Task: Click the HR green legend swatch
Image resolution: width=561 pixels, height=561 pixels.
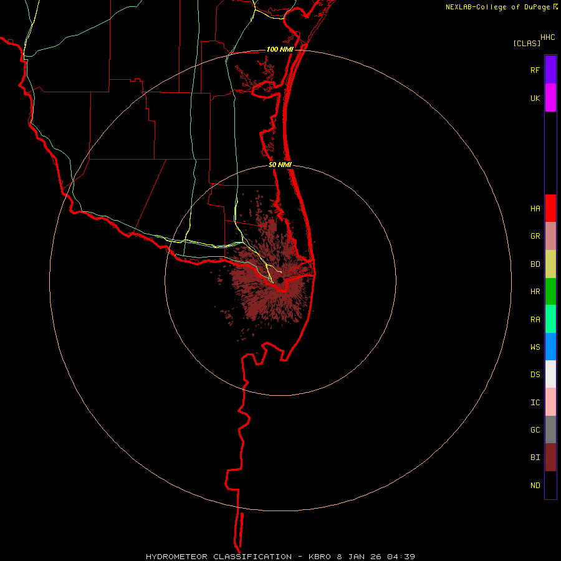Action: 550,292
